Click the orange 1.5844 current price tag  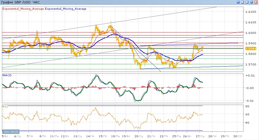pos(249,49)
